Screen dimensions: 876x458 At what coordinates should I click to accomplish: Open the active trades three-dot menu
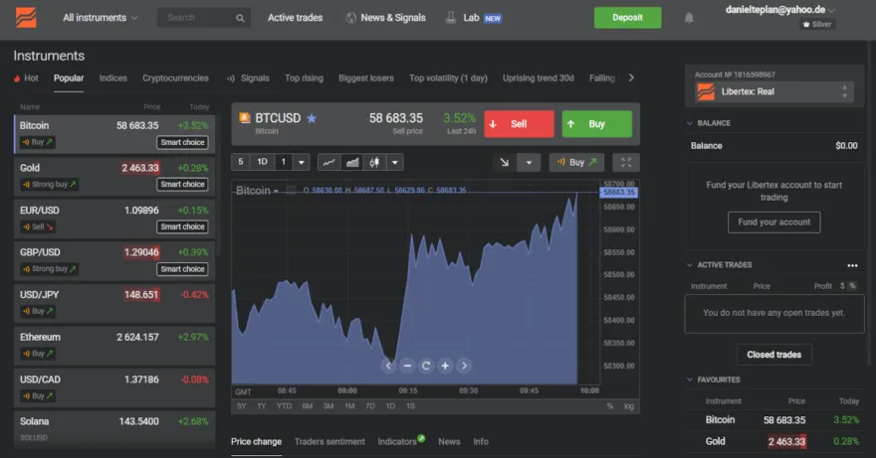click(852, 265)
